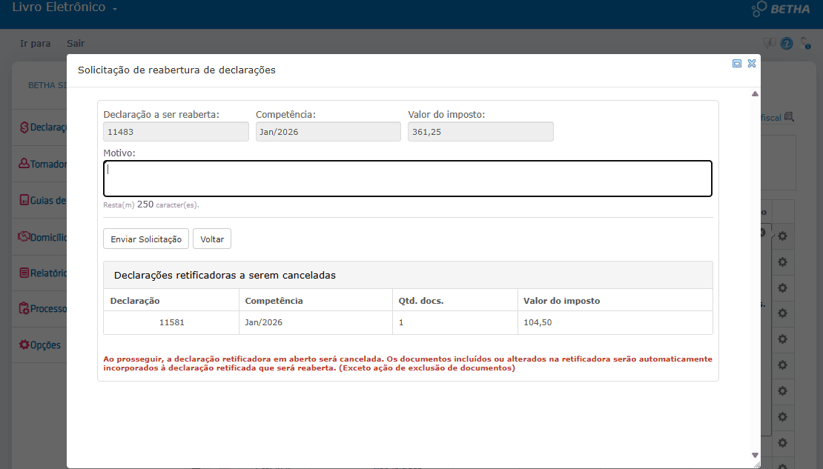Open the Tomador sidebar section

click(x=43, y=164)
